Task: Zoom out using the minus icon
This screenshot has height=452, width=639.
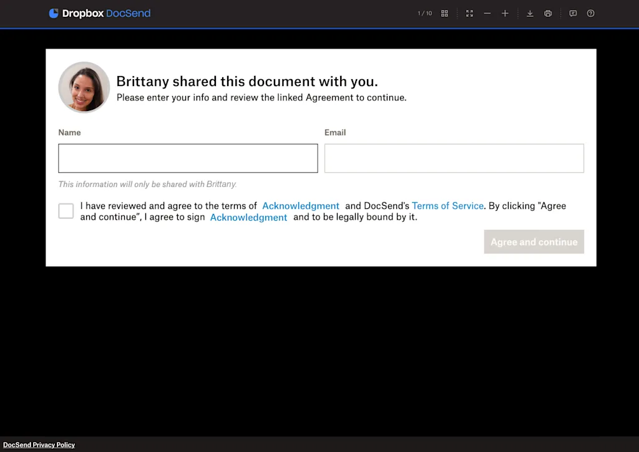Action: point(487,13)
